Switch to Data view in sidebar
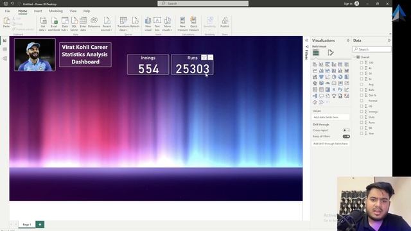Screen dimensions: 411x231 (x=4, y=49)
